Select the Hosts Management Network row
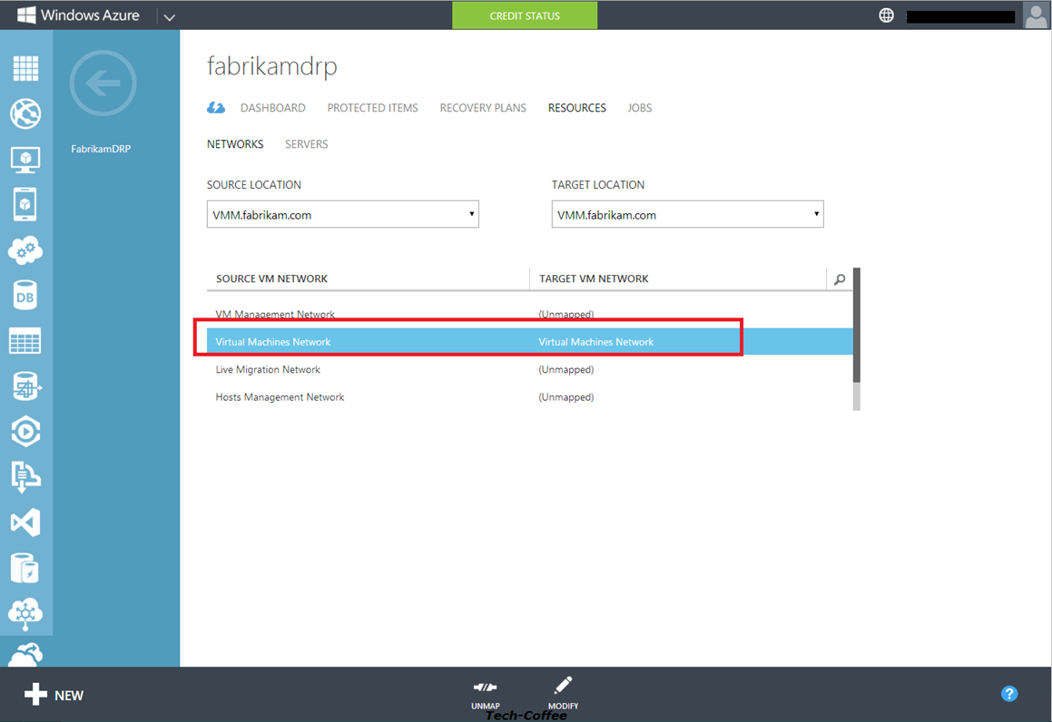Viewport: 1052px width, 722px height. click(529, 397)
